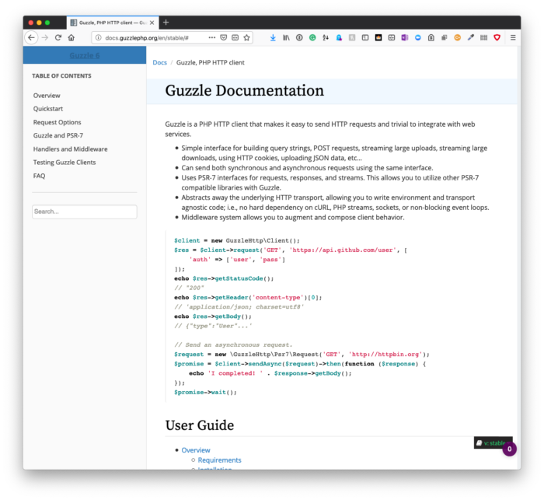Click the orange circular extension icon
This screenshot has width=544, height=500.
point(457,37)
